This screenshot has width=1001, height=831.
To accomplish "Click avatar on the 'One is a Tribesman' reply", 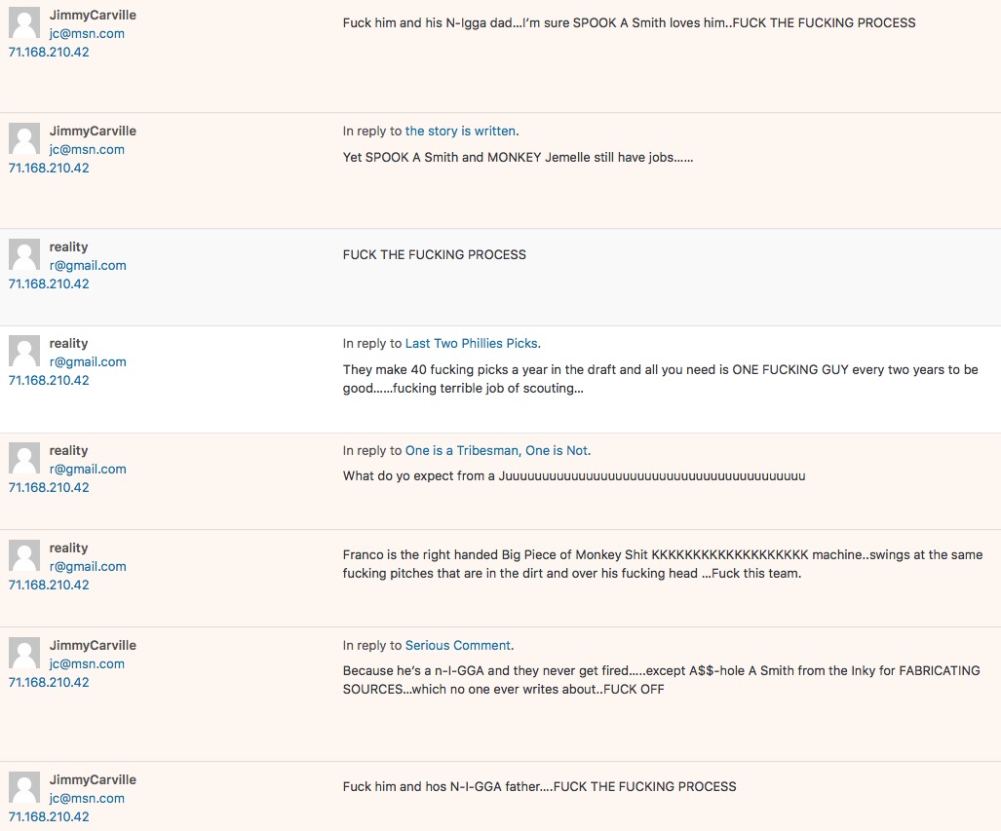I will pyautogui.click(x=24, y=458).
